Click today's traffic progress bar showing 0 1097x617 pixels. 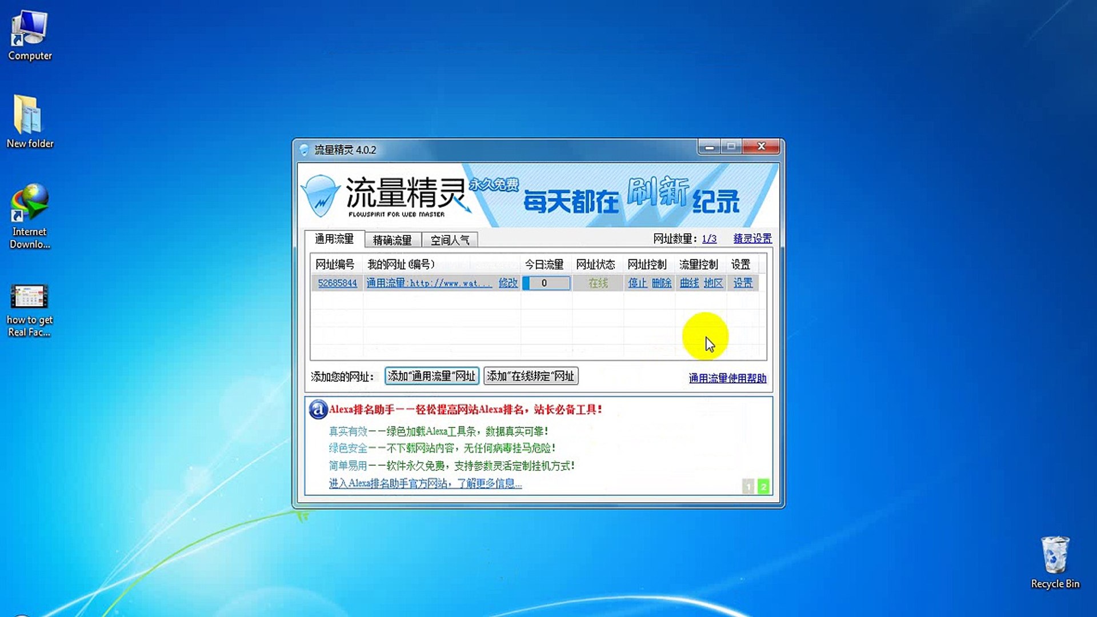546,283
